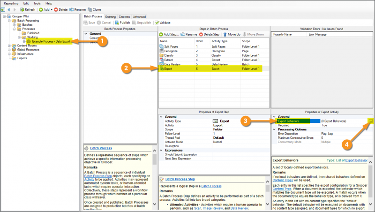Image resolution: width=375 pixels, height=212 pixels.
Task: Open the Export Behavior type link
Action: coord(356,160)
